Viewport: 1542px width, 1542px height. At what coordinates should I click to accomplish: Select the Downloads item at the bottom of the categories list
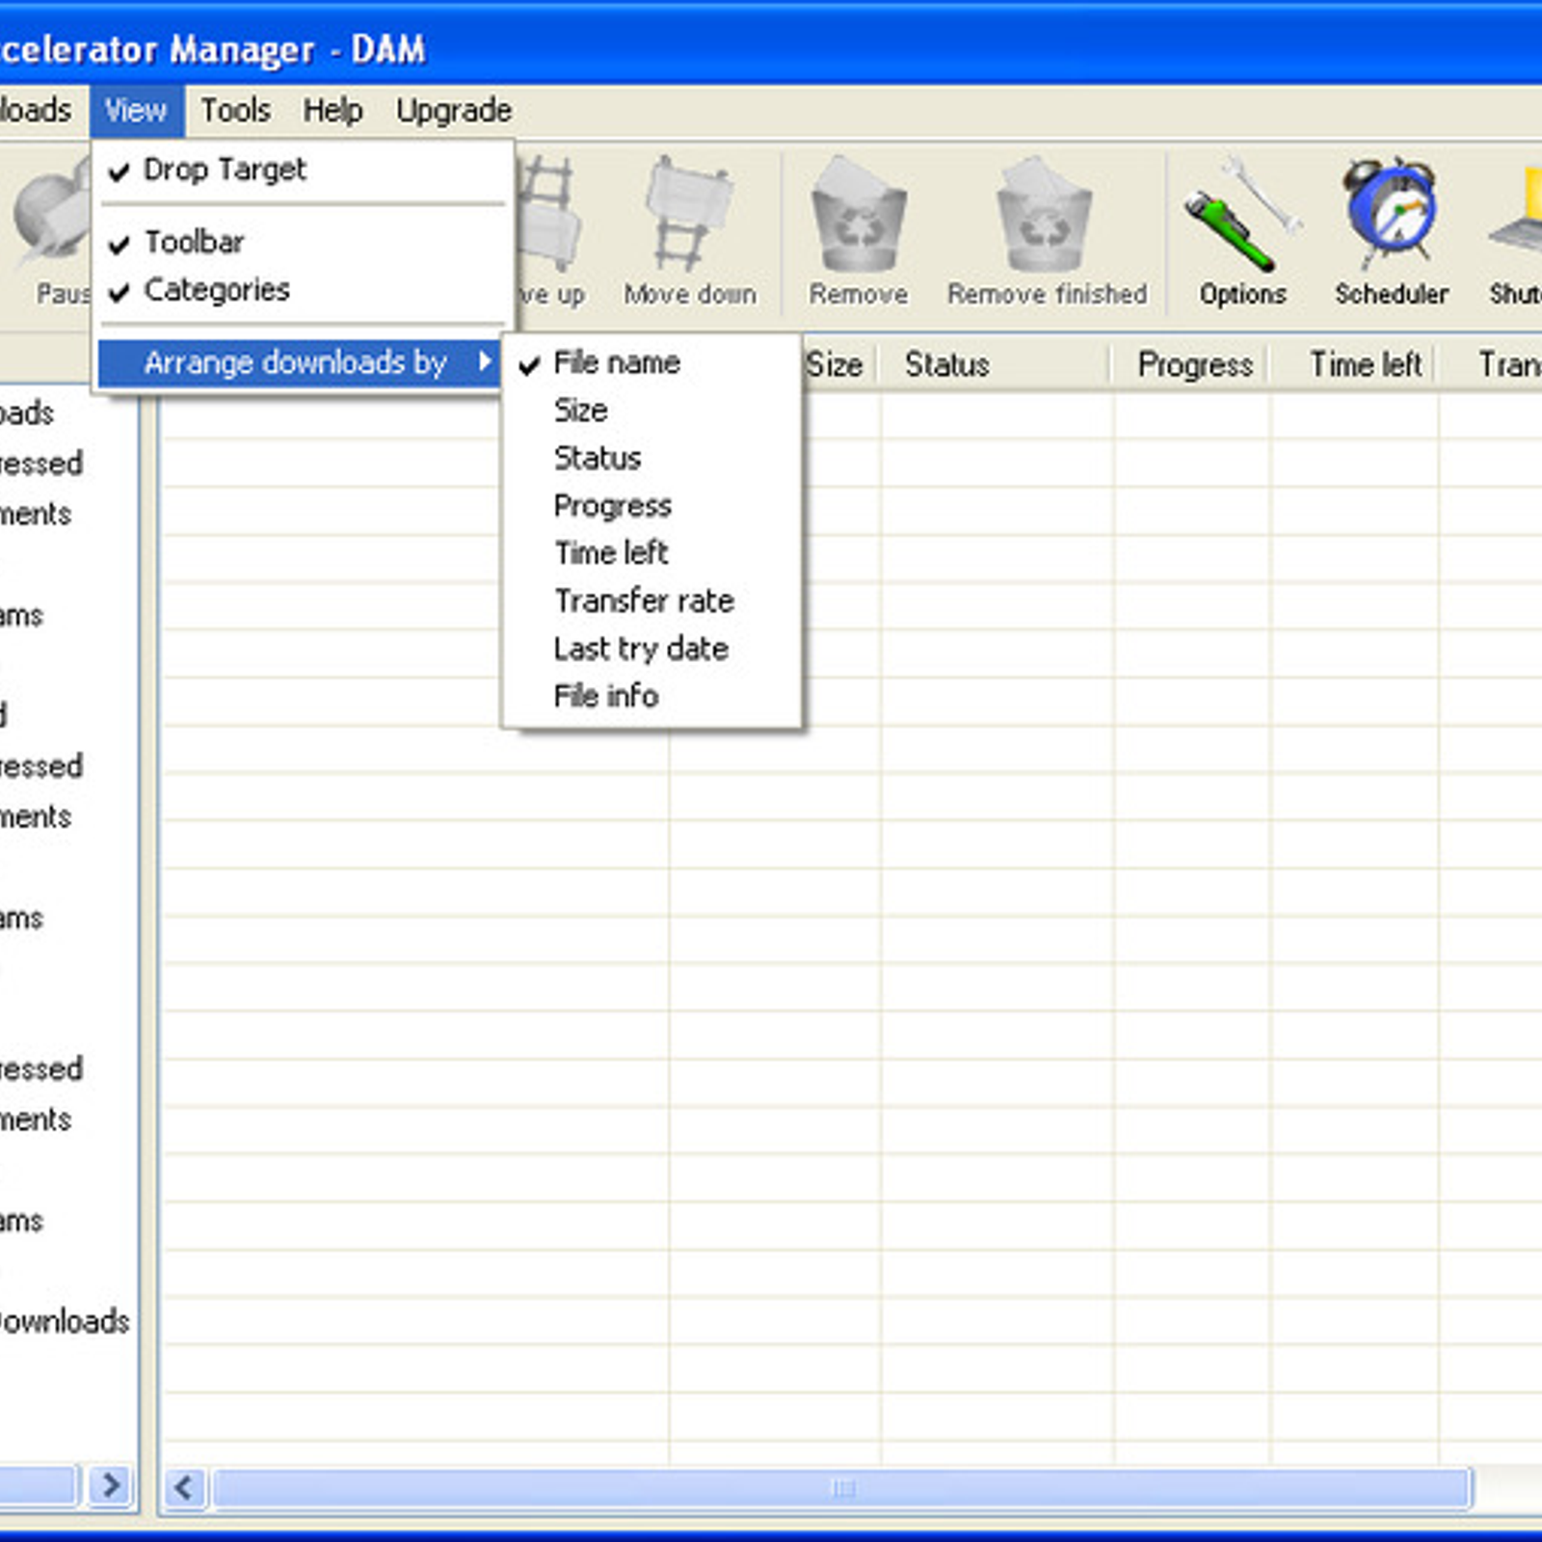coord(65,1321)
